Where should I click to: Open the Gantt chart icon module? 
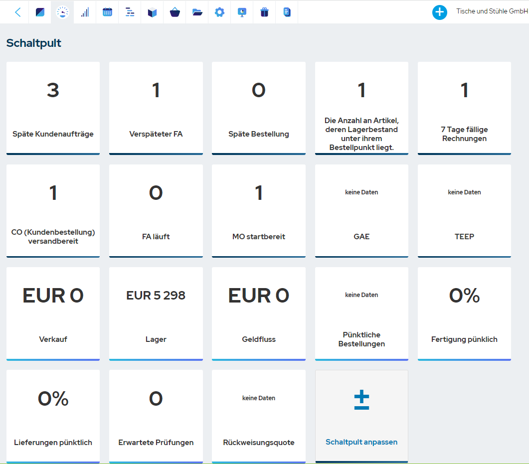pos(130,12)
